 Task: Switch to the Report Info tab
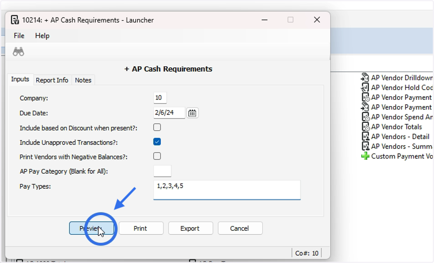(52, 80)
